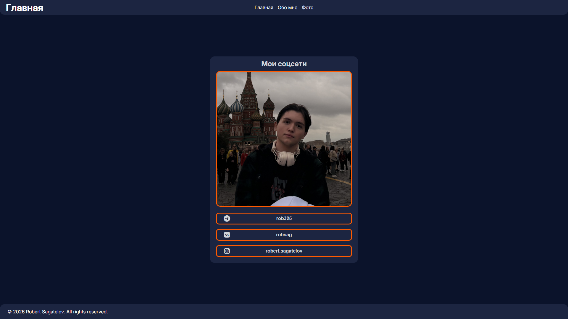The height and width of the screenshot is (319, 568).
Task: Click All rights reserved footer text
Action: pyautogui.click(x=87, y=312)
